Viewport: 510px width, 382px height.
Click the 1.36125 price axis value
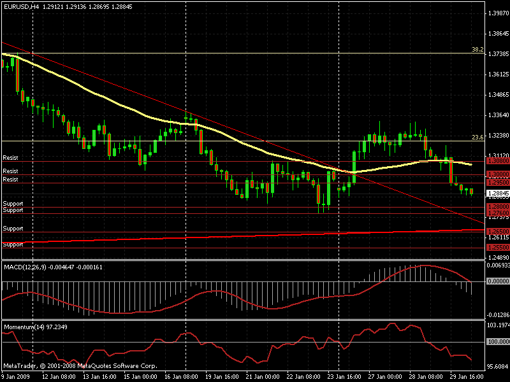click(499, 74)
